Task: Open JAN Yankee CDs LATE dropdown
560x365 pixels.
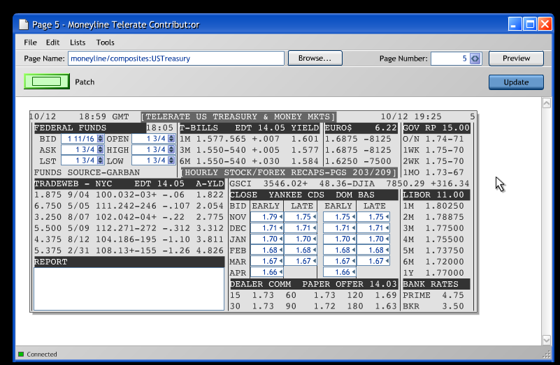Action: pyautogui.click(x=315, y=239)
